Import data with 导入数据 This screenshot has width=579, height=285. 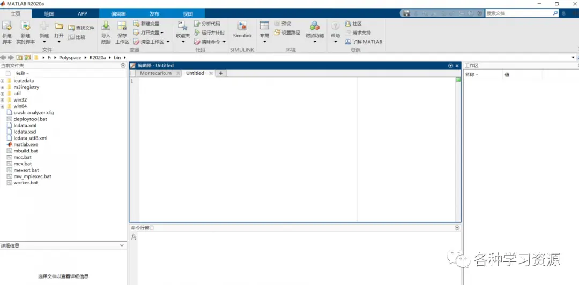106,33
